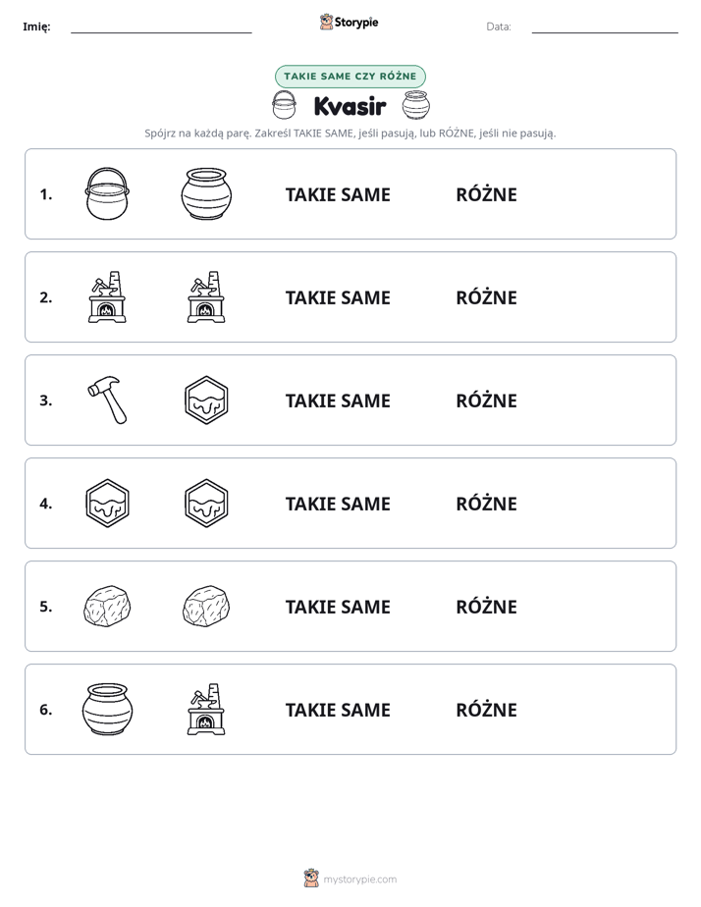Choose TAKIE SAME for pair 4
The width and height of the screenshot is (701, 907).
click(x=338, y=504)
